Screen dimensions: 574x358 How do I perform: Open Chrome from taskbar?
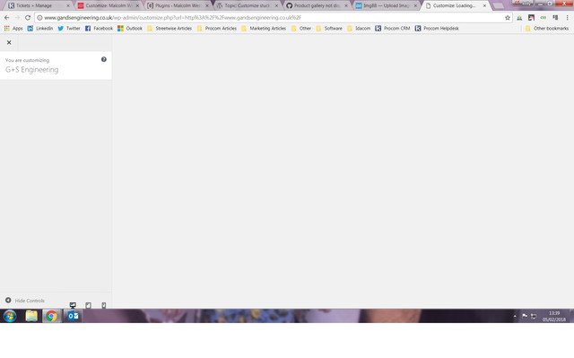coord(51,316)
